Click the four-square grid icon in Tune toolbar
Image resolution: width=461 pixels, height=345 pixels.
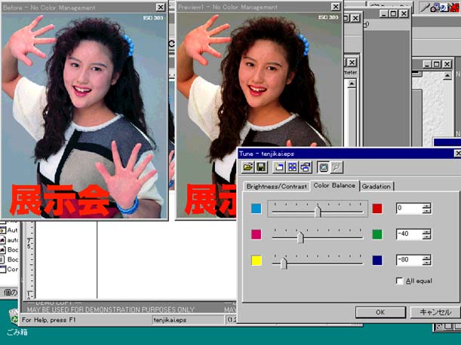coord(292,166)
